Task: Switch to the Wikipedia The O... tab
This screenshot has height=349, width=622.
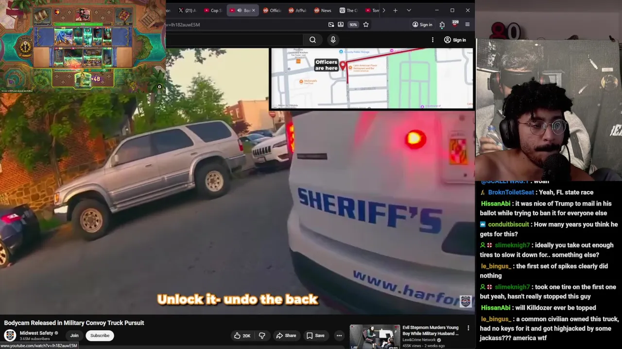Action: pos(348,10)
